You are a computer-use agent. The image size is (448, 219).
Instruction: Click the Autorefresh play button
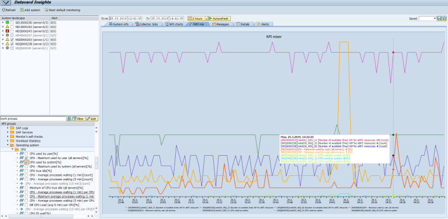(220, 18)
